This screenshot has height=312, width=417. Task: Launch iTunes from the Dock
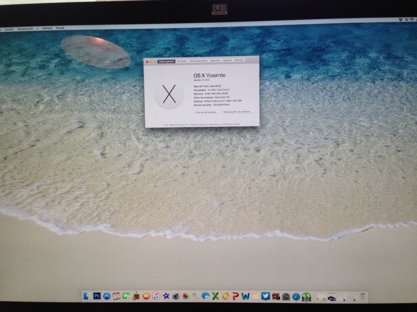[x=156, y=296]
